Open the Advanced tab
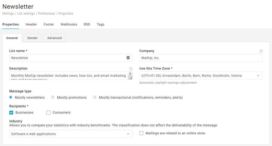Viewport: 272px width, 146px height. (x=54, y=38)
